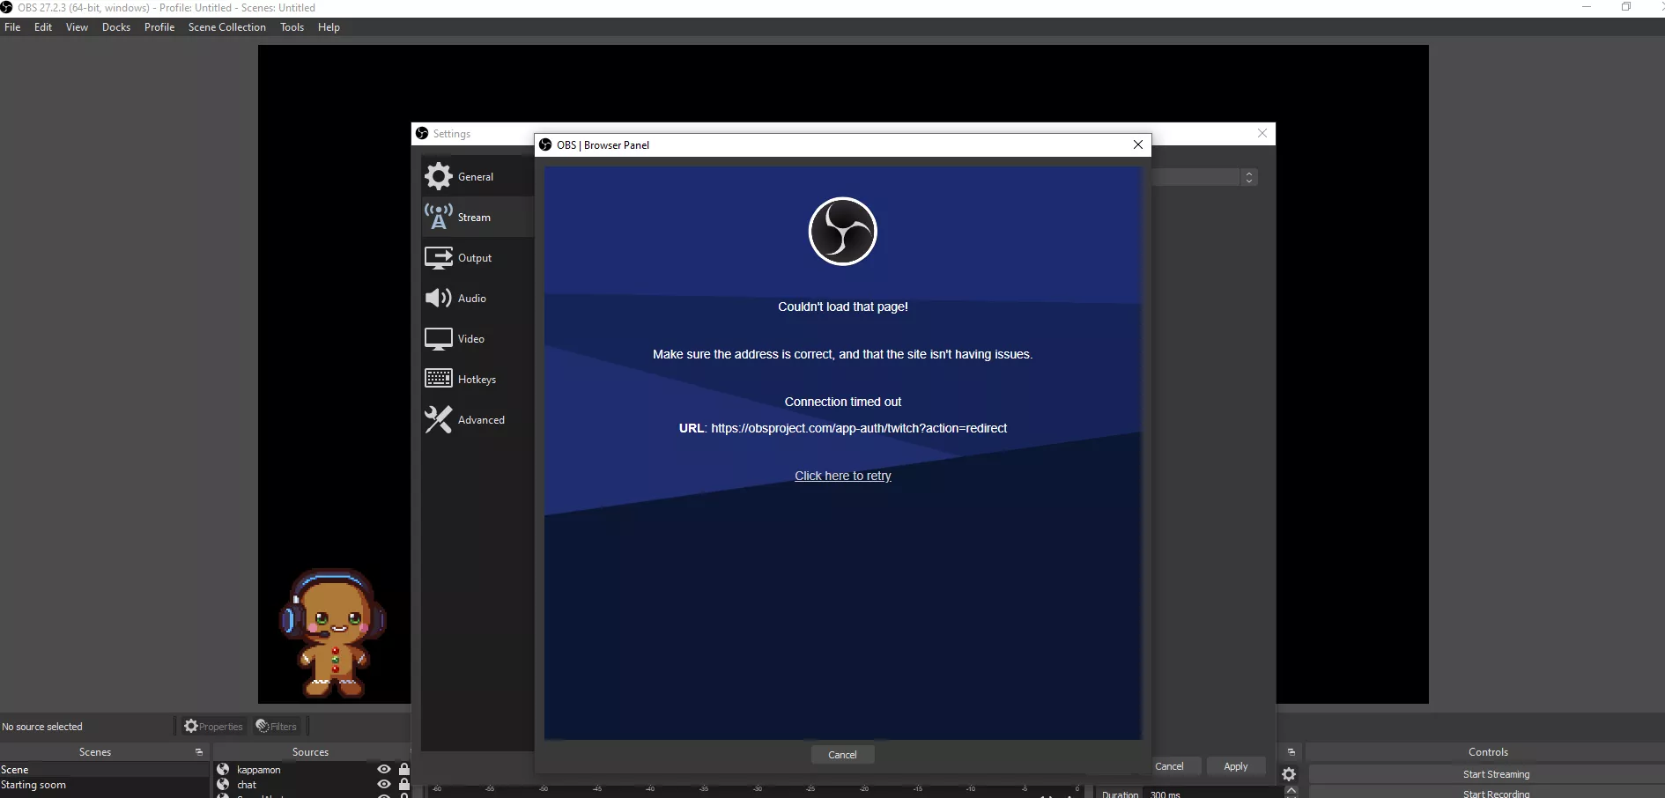This screenshot has height=798, width=1665.
Task: Unlock the kappamon source
Action: coord(403,769)
